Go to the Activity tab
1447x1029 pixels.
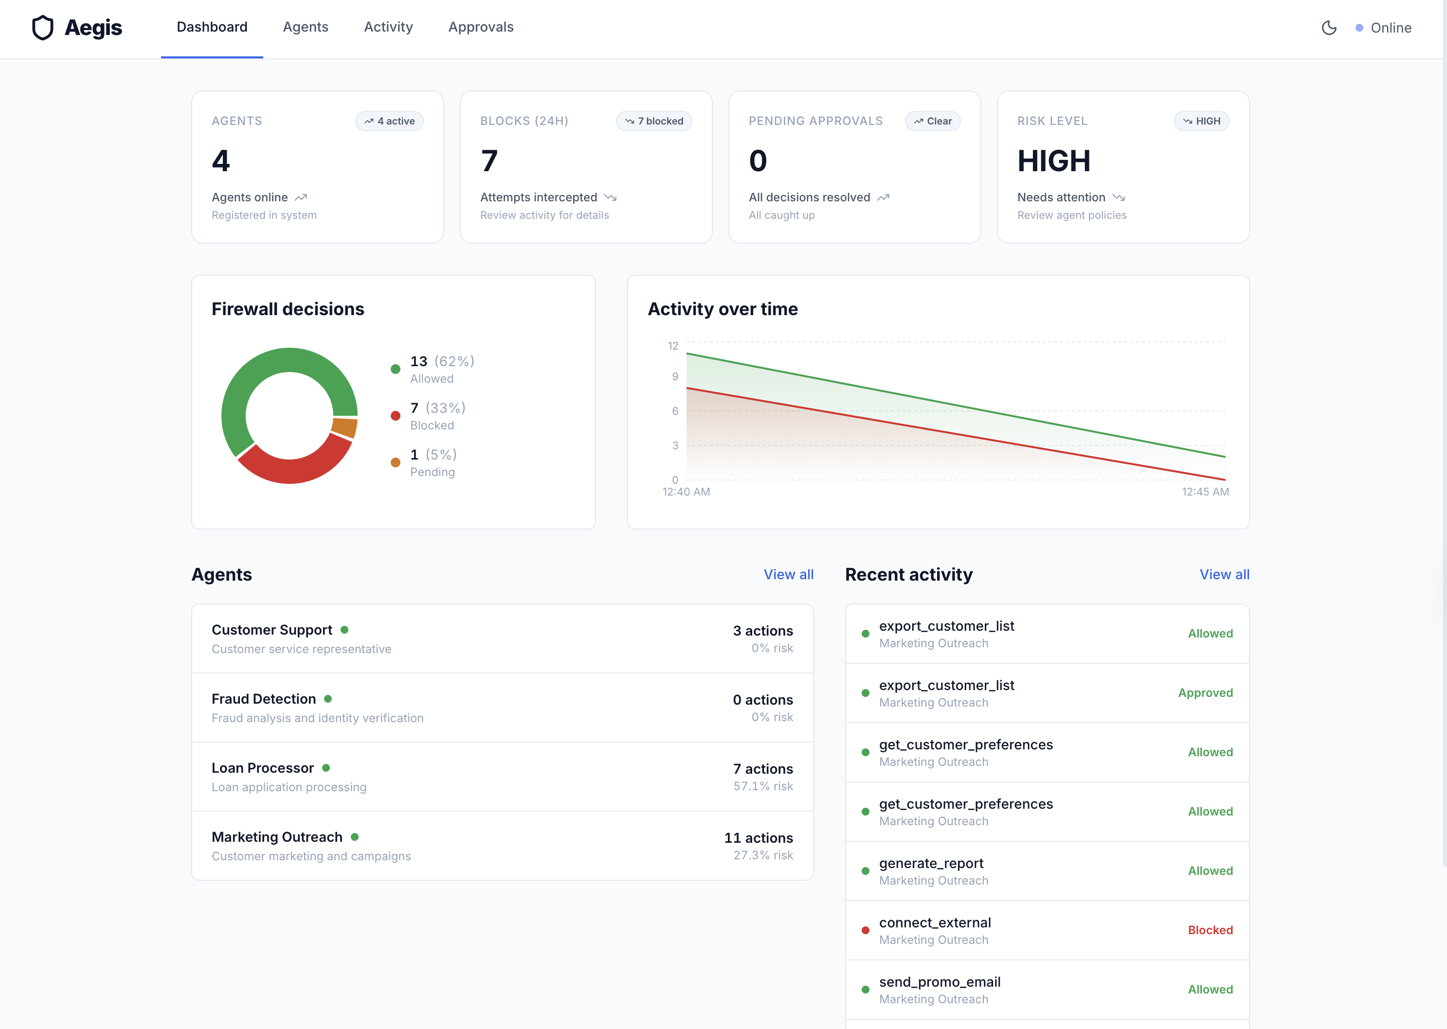pyautogui.click(x=388, y=27)
